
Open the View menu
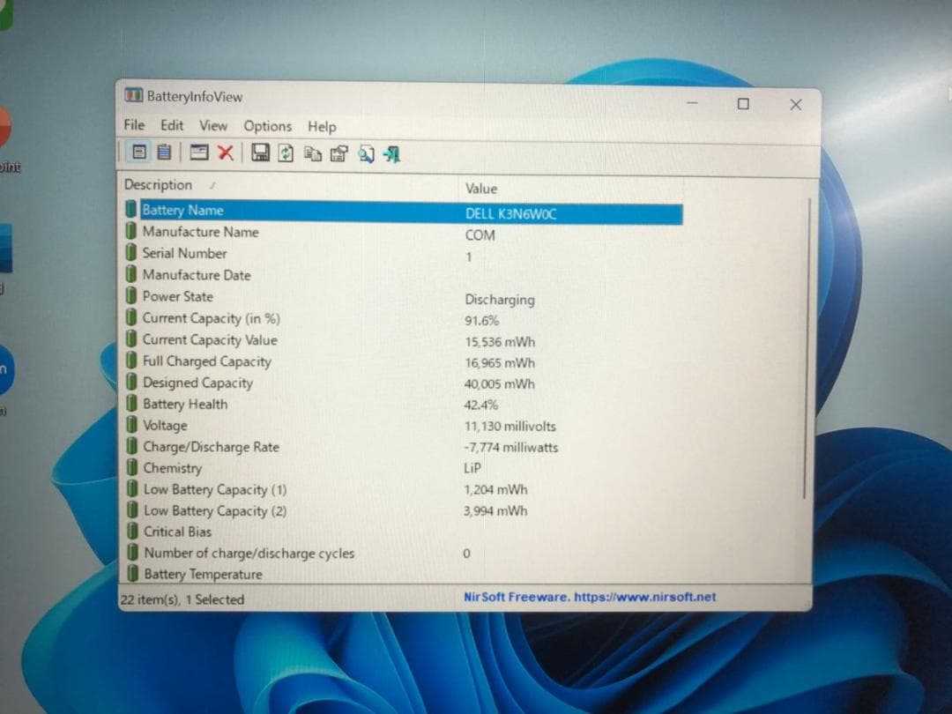[x=212, y=126]
